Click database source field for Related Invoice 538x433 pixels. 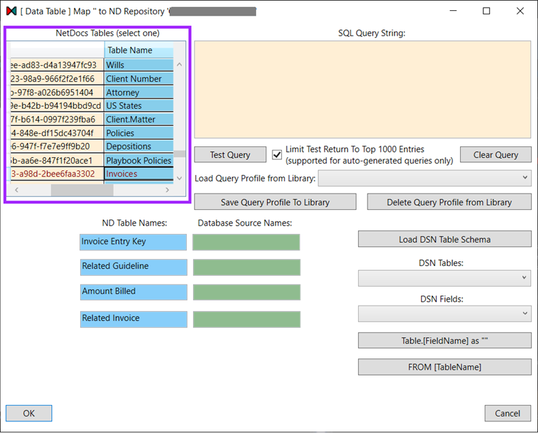pos(246,319)
